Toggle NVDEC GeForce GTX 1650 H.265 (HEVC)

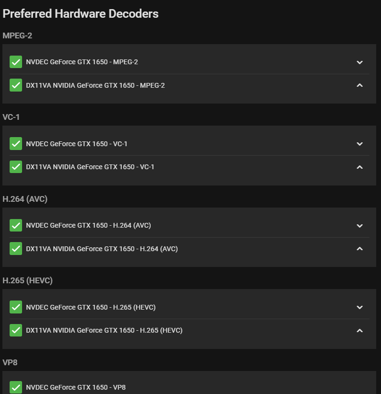click(16, 307)
